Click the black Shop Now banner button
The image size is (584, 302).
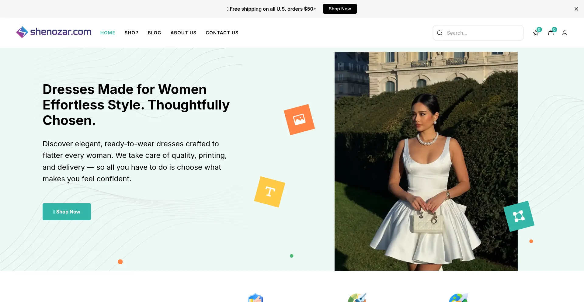[340, 9]
